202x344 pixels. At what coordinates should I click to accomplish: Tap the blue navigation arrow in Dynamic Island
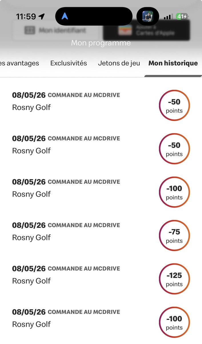tap(65, 17)
